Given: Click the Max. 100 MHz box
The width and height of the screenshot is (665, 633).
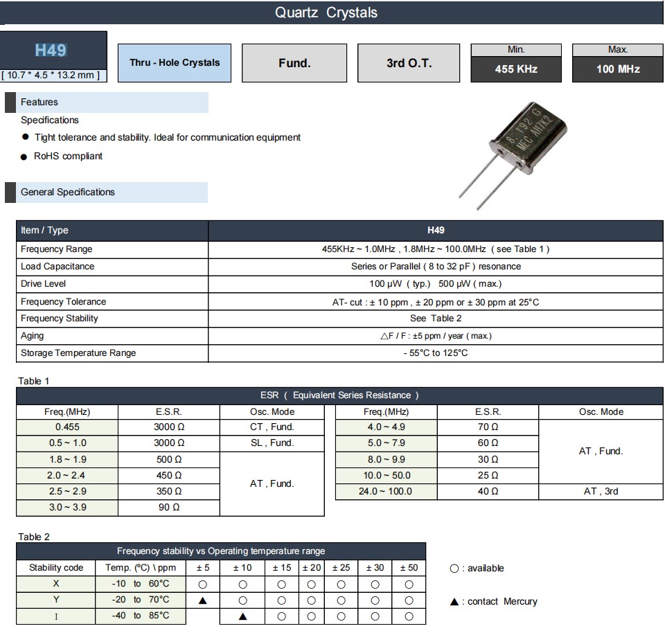Looking at the screenshot, I should click(618, 63).
